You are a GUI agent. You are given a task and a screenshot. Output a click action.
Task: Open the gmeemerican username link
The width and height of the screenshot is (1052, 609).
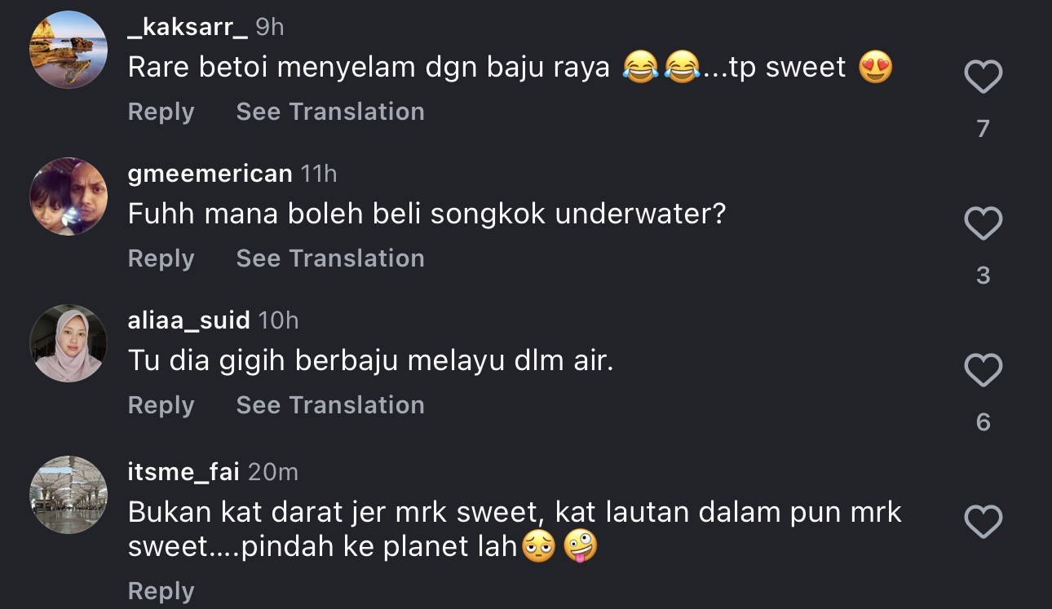coord(210,174)
